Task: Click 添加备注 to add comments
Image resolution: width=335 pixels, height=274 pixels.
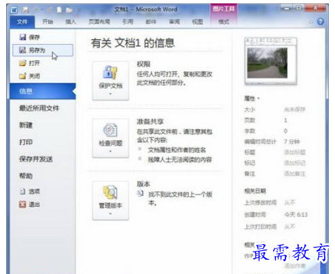Action: pos(294,174)
